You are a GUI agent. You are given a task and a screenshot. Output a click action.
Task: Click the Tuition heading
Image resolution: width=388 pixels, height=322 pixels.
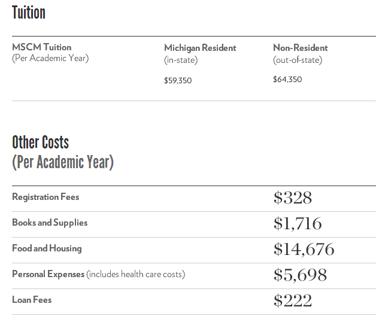(29, 13)
